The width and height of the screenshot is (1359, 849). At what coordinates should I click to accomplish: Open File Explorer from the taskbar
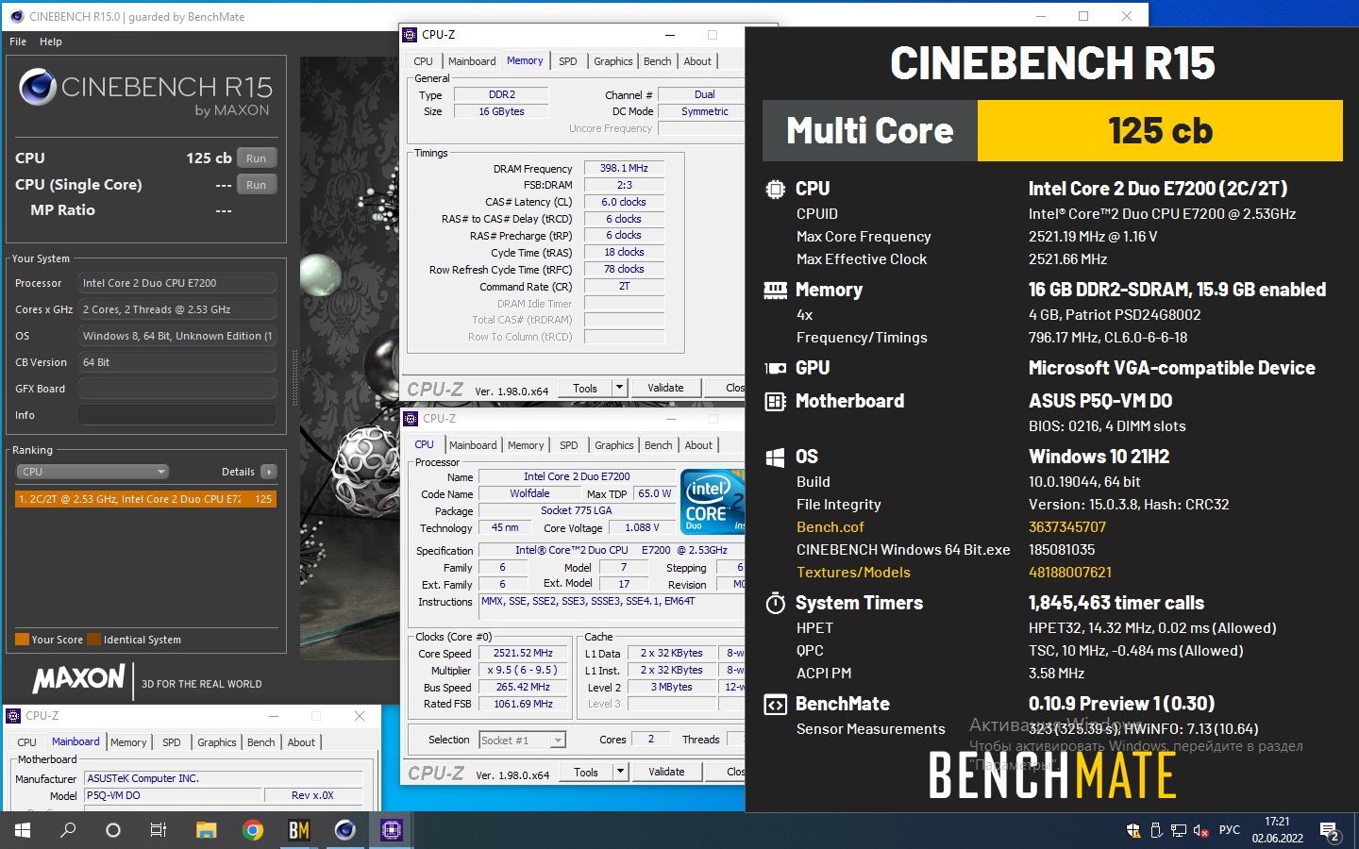coord(206,830)
